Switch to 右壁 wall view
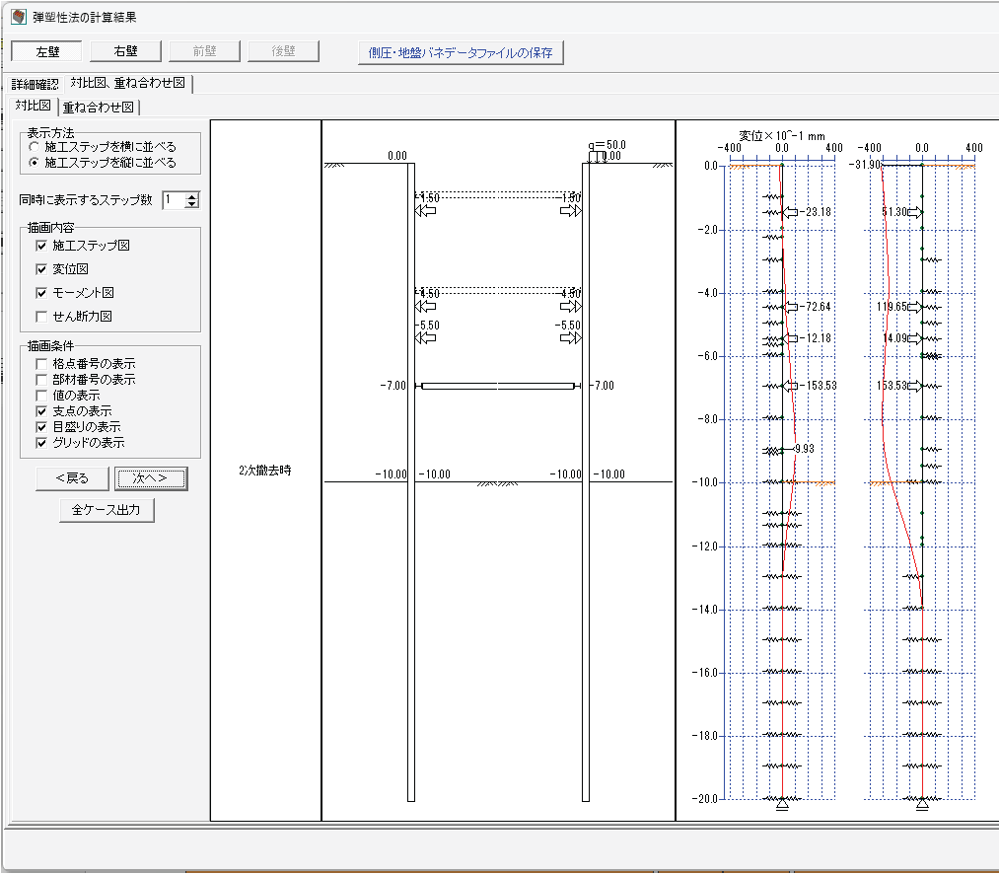Image resolution: width=999 pixels, height=874 pixels. (125, 51)
